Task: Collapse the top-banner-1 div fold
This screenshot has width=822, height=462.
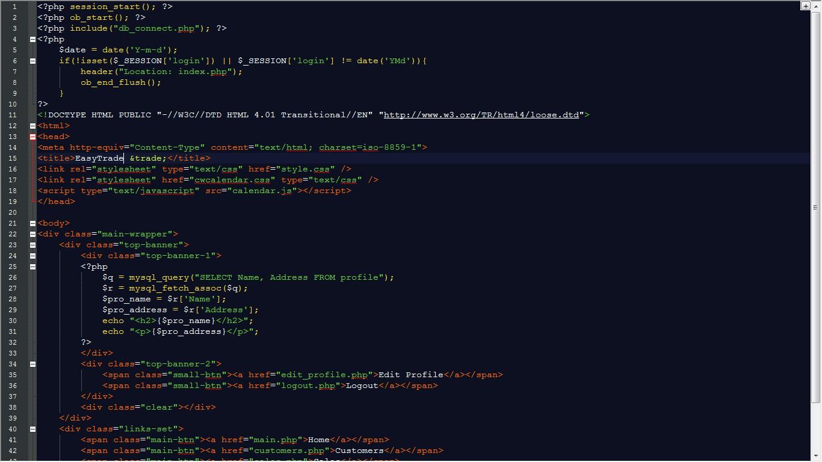Action: pyautogui.click(x=32, y=255)
